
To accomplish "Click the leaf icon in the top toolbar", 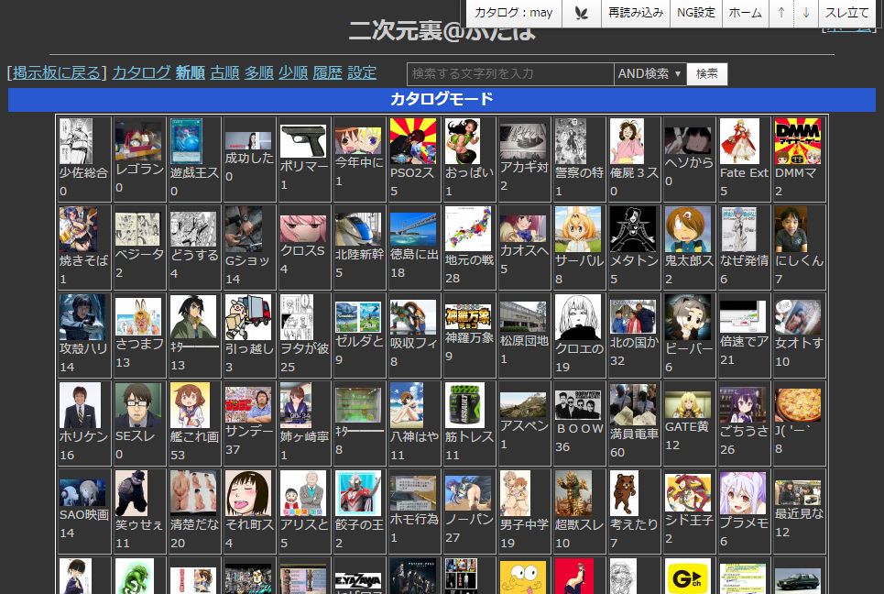I will point(581,13).
